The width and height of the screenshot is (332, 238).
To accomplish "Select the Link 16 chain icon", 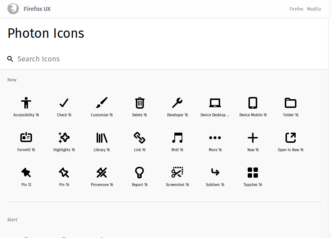I will pyautogui.click(x=139, y=138).
